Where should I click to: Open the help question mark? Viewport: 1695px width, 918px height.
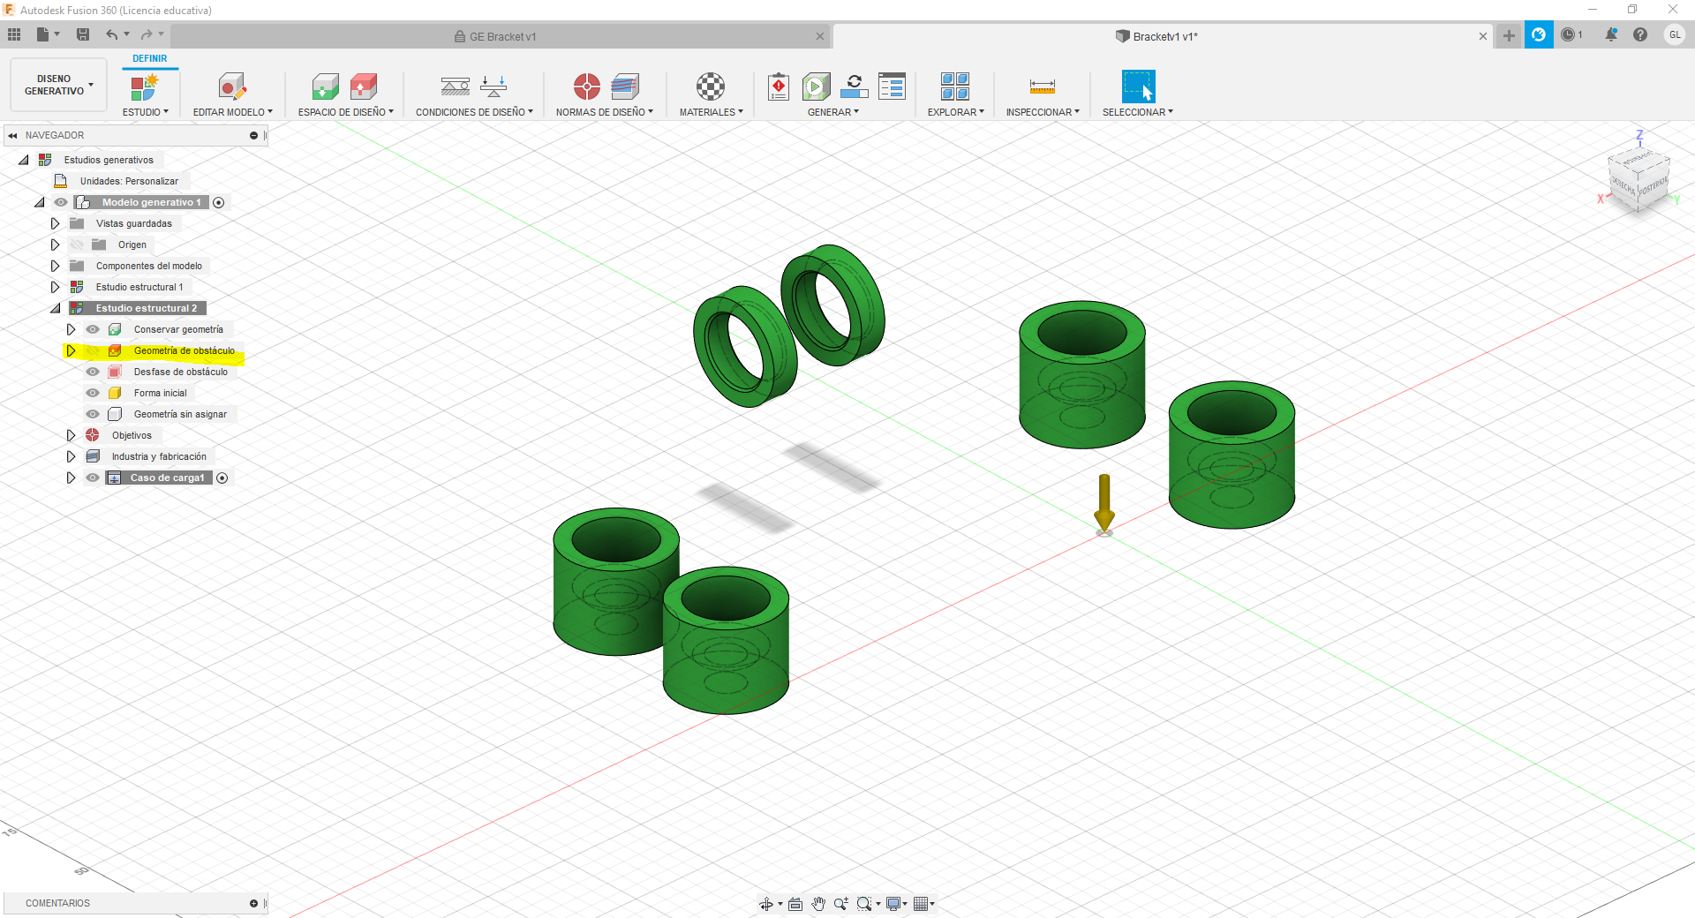click(x=1640, y=34)
